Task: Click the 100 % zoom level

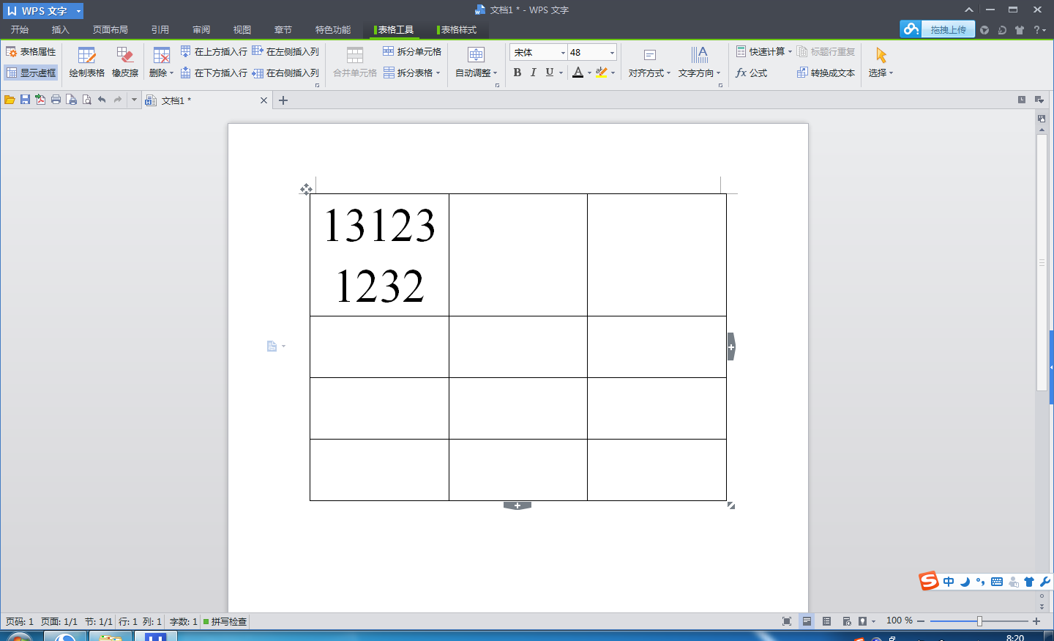Action: [899, 620]
